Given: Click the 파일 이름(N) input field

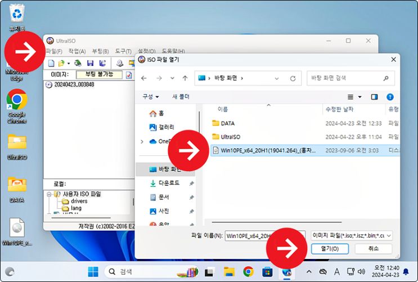Looking at the screenshot, I should pos(265,236).
